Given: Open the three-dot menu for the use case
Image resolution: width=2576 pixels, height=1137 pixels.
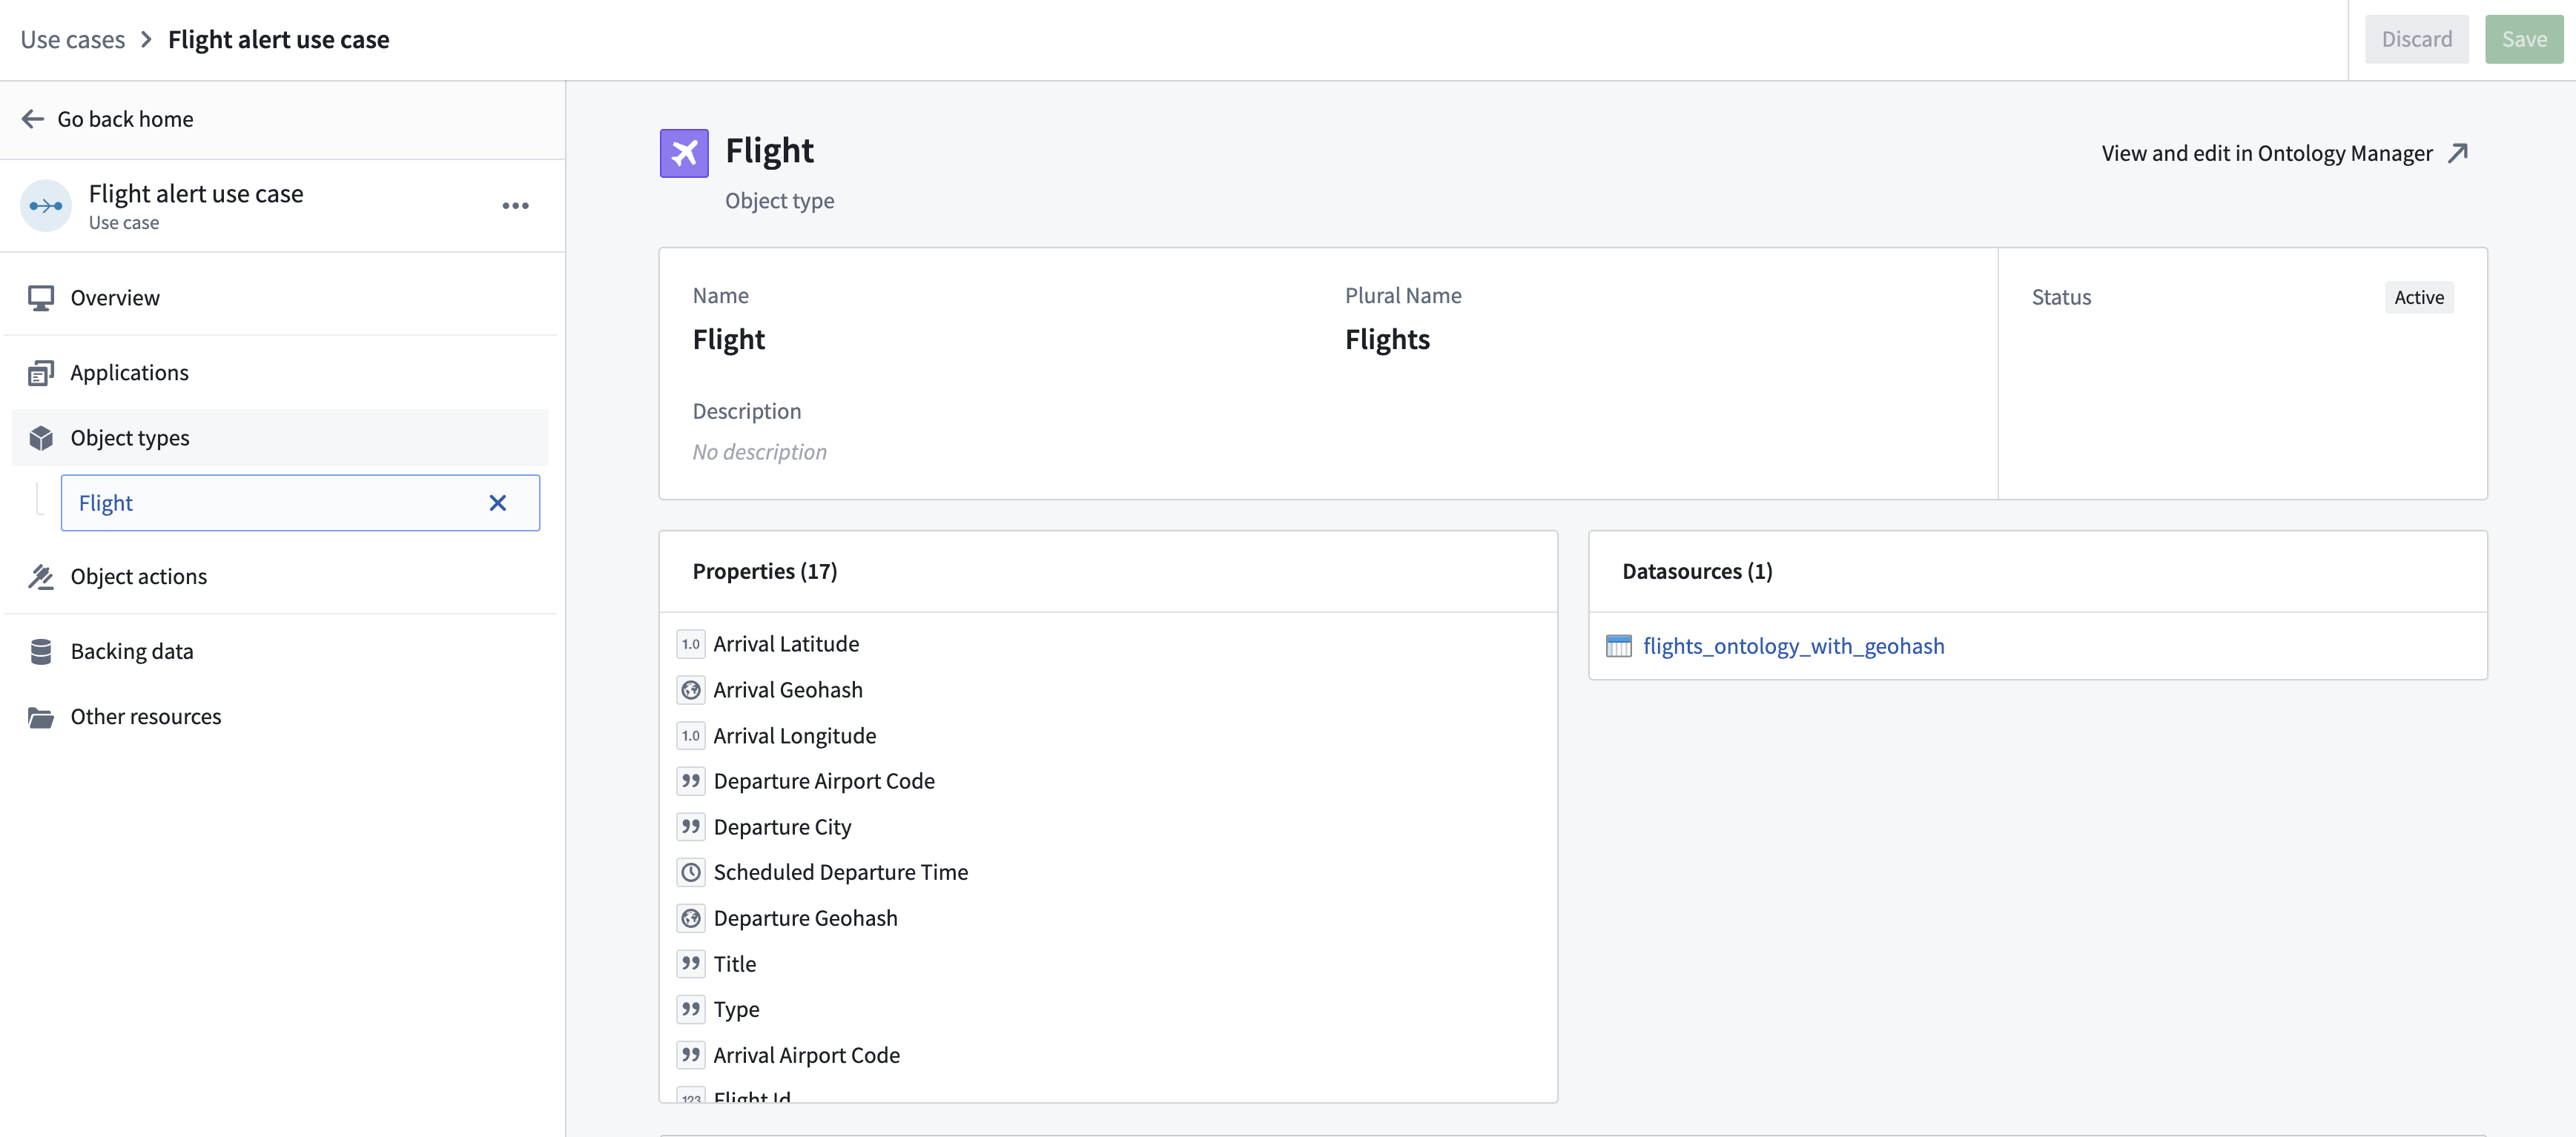Looking at the screenshot, I should (515, 206).
